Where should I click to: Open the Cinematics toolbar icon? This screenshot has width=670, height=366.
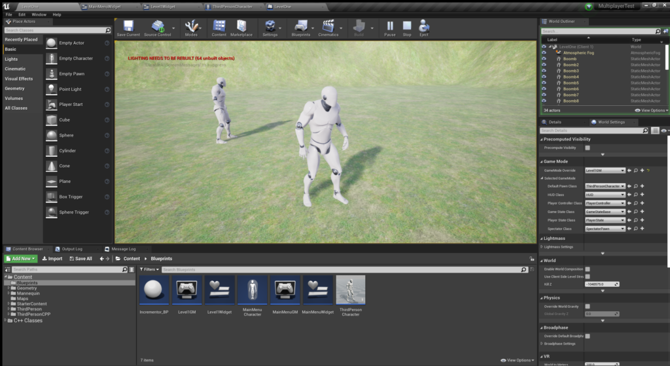click(328, 28)
